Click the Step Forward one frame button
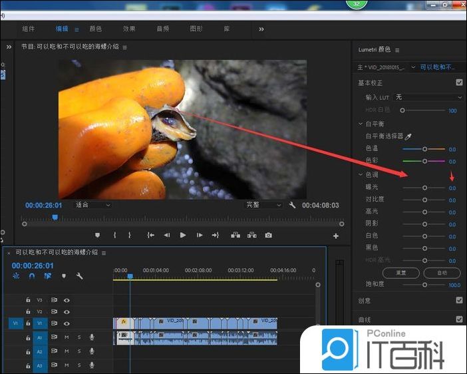 coord(200,235)
